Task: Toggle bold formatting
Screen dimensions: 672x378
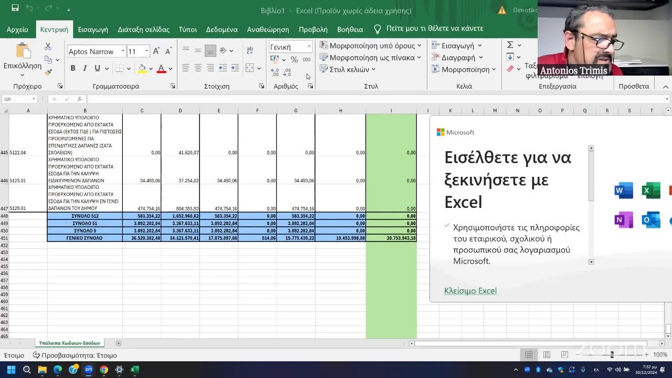Action: tap(73, 68)
